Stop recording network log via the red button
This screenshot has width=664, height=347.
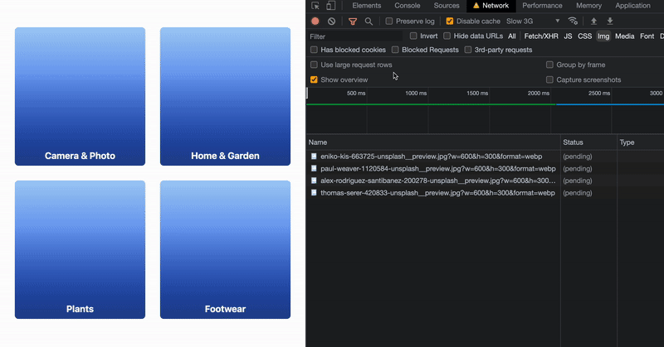click(315, 22)
